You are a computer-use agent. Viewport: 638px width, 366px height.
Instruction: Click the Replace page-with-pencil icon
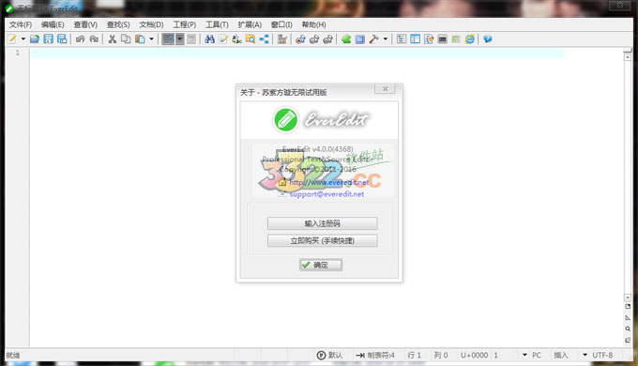tap(223, 39)
